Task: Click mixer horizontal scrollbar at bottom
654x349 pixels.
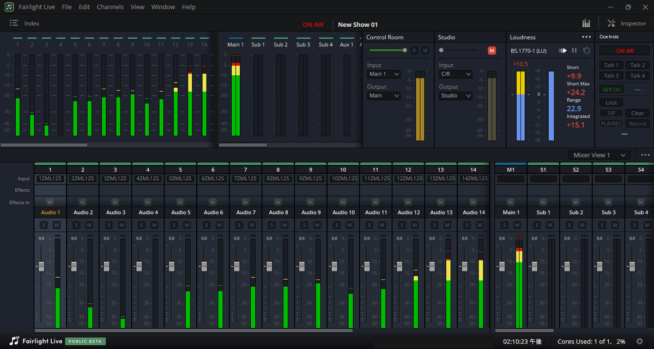Action: pos(193,330)
